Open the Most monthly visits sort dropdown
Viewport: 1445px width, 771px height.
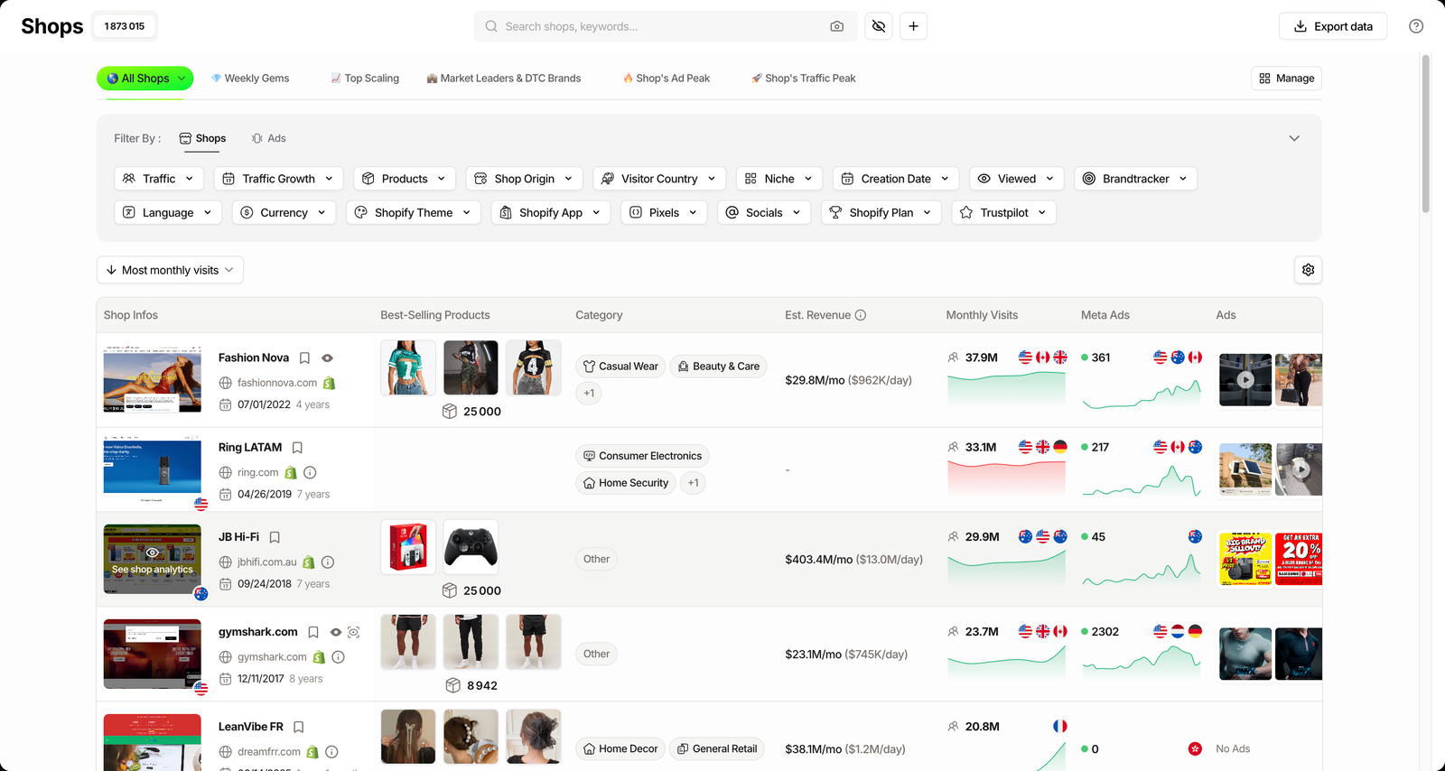pyautogui.click(x=170, y=270)
